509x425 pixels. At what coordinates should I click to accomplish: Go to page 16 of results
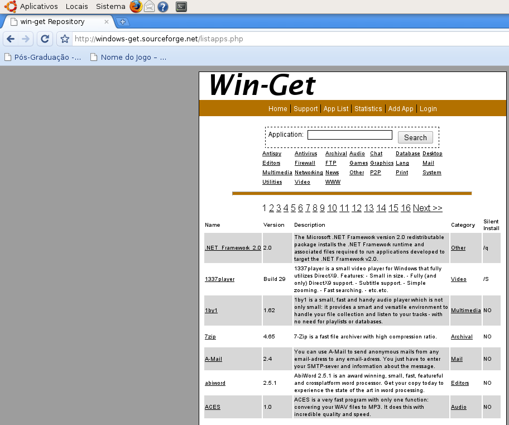pos(406,208)
